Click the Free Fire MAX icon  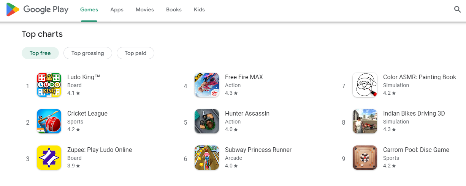click(x=207, y=85)
